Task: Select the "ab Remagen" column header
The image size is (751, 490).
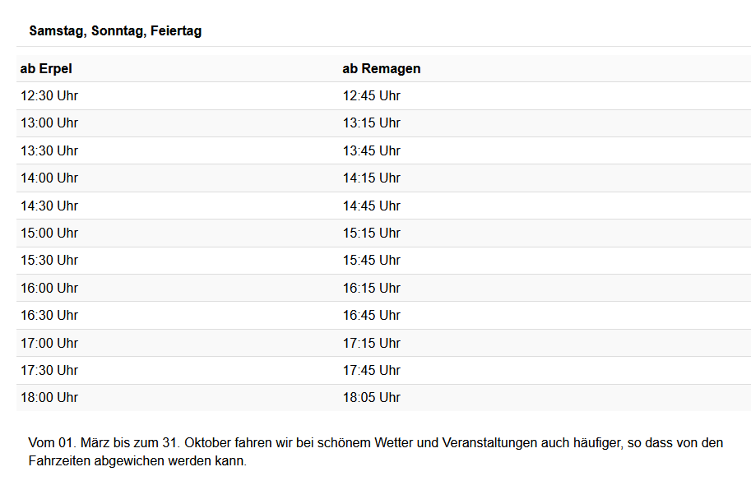Action: [381, 69]
